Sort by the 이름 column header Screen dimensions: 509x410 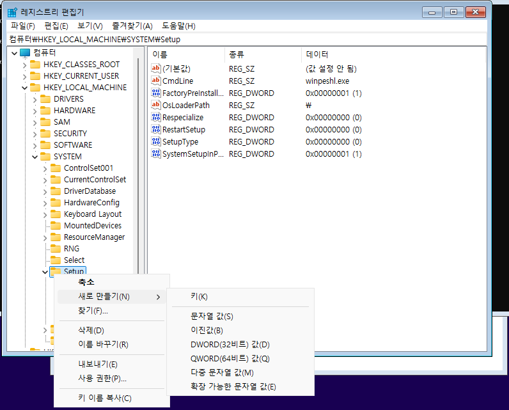coord(187,54)
